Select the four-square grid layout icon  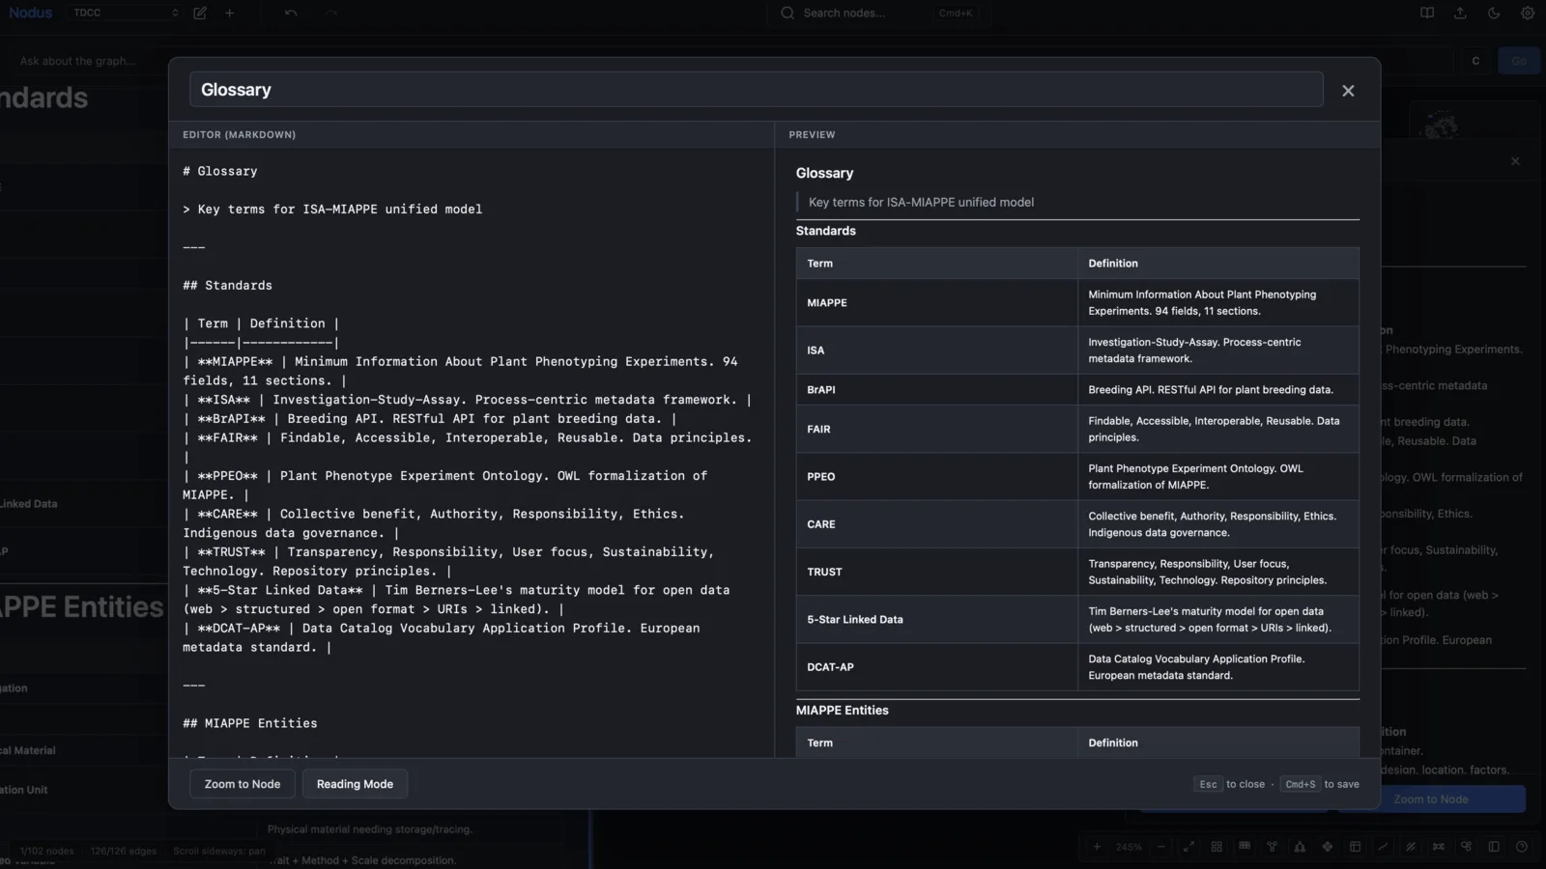click(x=1217, y=847)
